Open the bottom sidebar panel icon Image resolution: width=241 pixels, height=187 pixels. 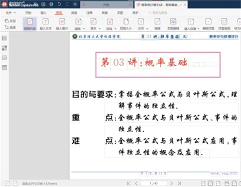click(x=5, y=68)
